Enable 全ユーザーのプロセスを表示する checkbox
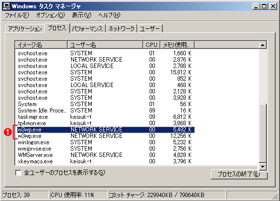Image resolution: width=280 pixels, height=201 pixels. 19,173
